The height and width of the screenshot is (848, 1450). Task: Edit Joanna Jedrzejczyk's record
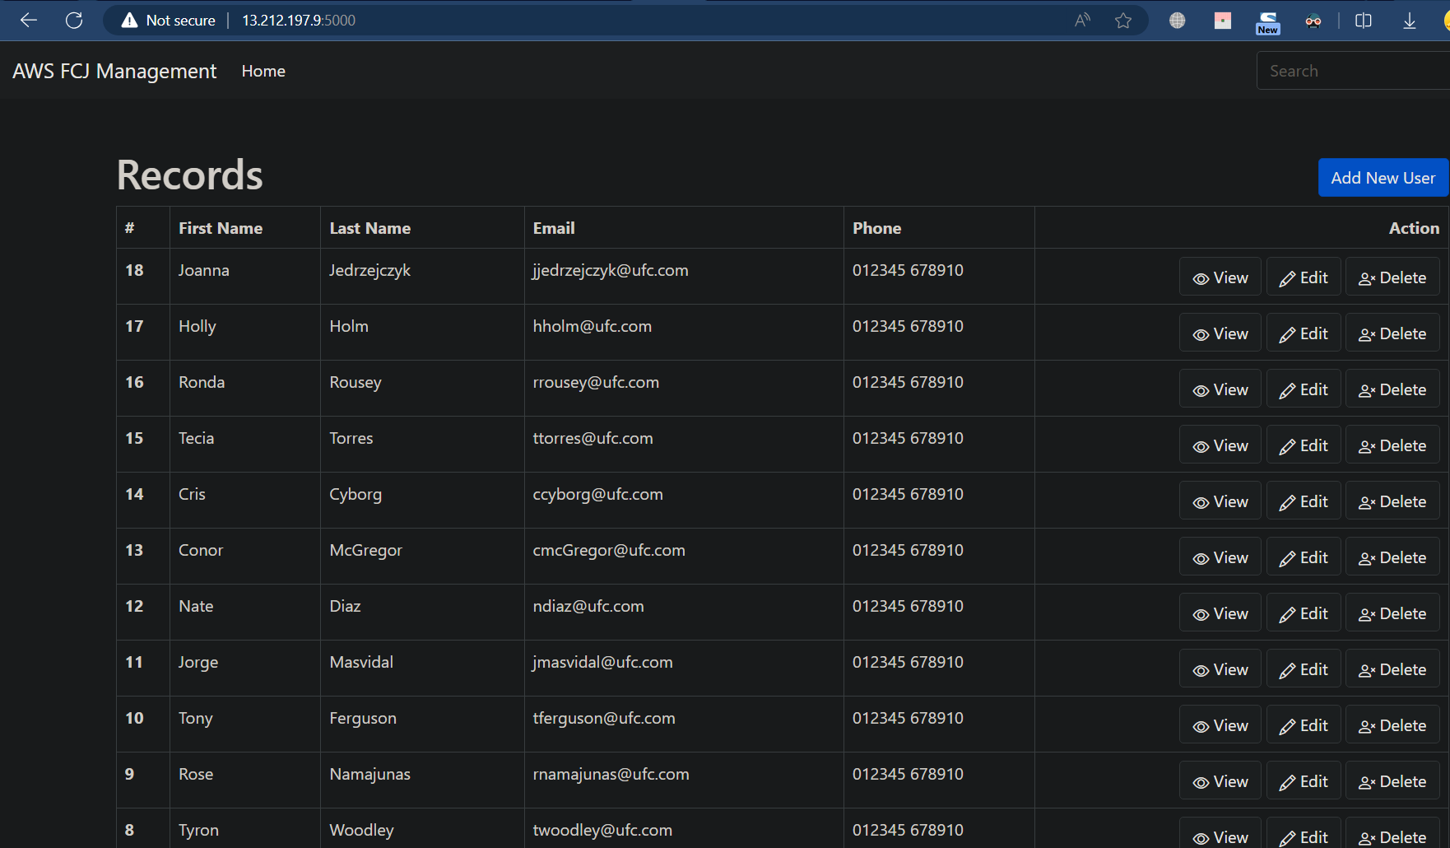coord(1304,277)
